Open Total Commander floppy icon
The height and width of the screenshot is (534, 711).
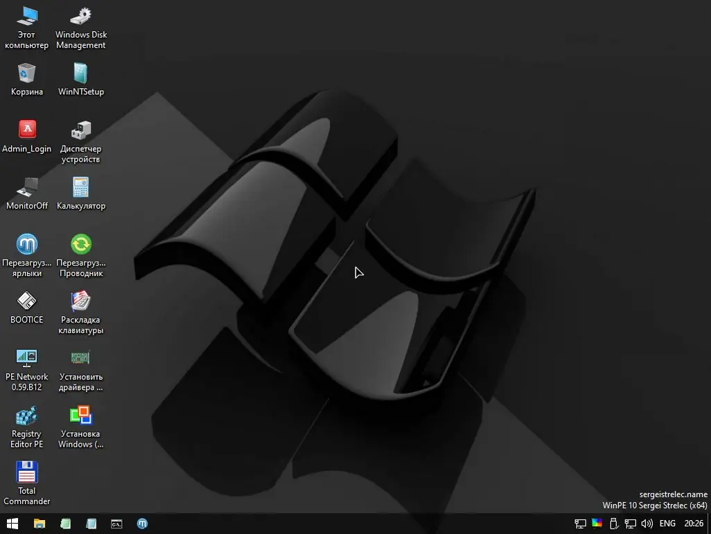point(27,483)
